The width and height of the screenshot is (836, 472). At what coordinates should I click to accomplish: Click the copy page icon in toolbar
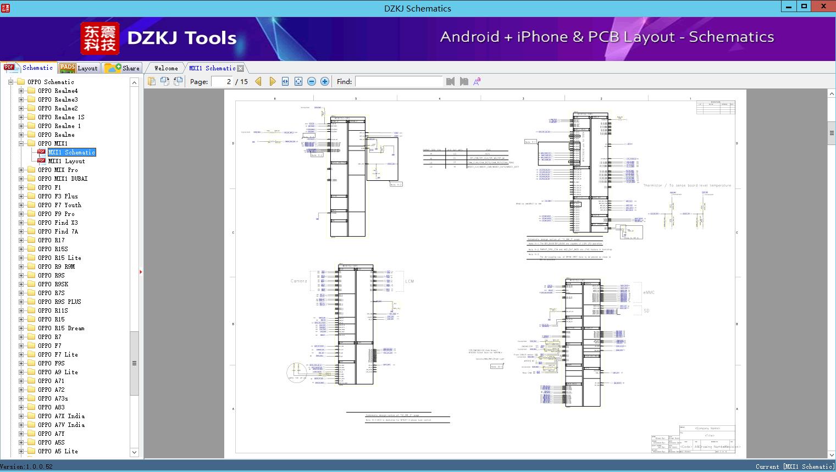(152, 81)
